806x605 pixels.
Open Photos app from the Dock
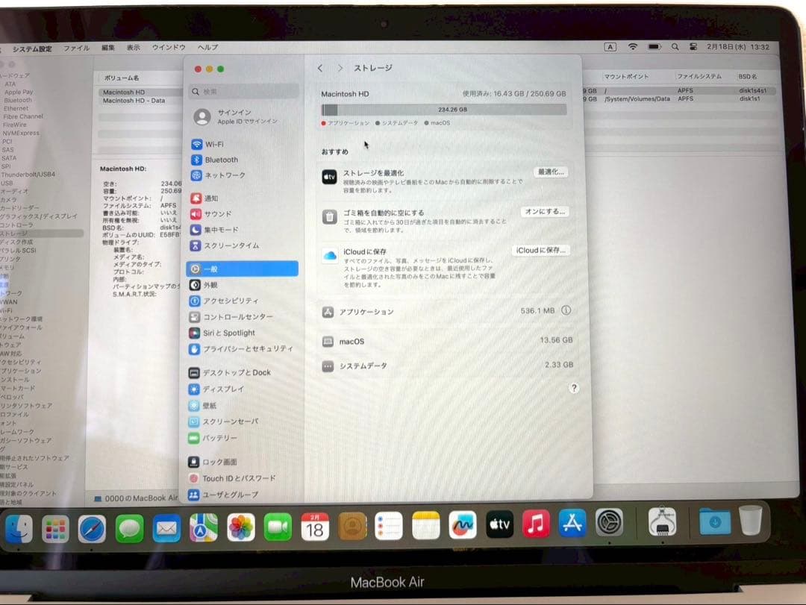240,528
